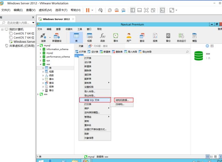This screenshot has height=162, width=222.
Task: Pause the virtual machine with the orange pause icon
Action: [x=88, y=10]
